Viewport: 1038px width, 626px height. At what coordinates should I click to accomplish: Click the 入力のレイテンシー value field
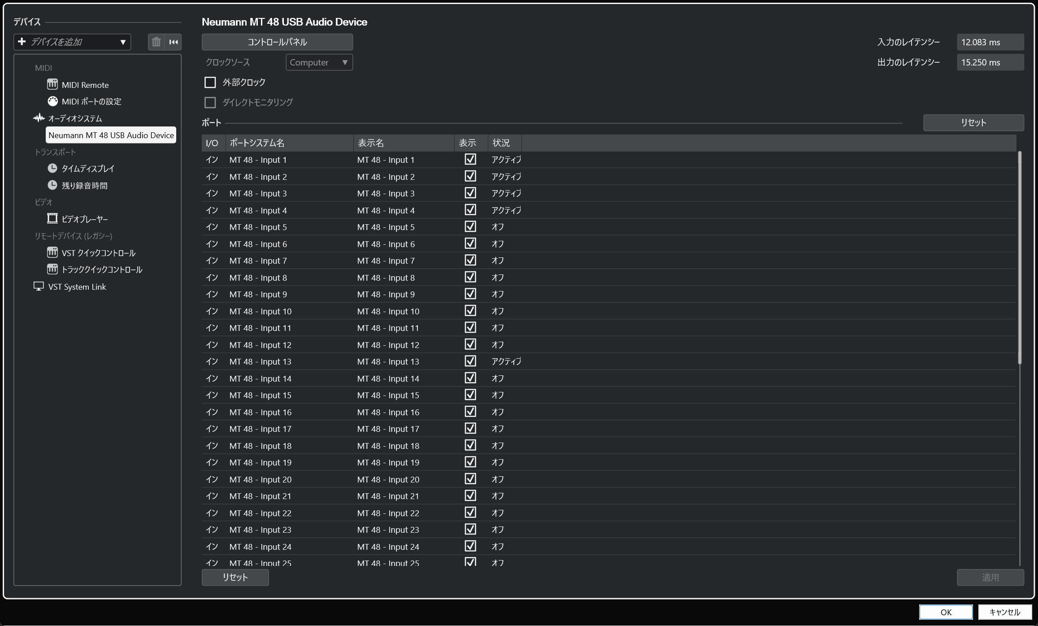coord(990,42)
